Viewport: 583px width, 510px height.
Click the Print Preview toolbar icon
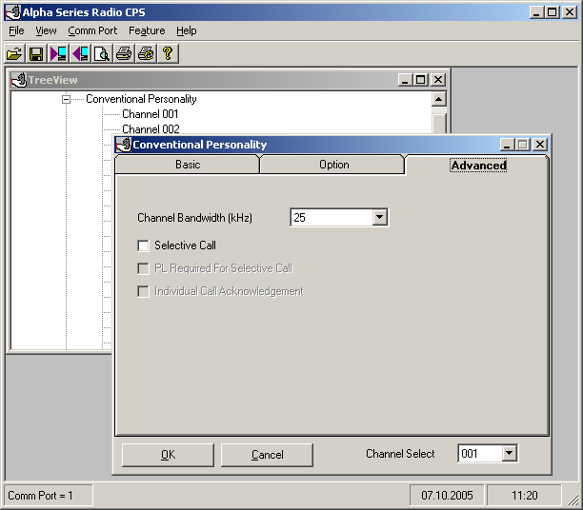coord(102,54)
